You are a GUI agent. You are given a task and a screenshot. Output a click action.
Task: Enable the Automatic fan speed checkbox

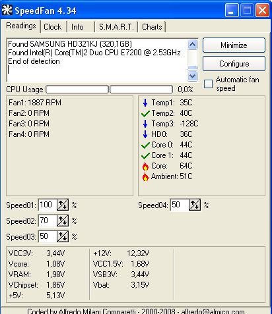pos(208,84)
